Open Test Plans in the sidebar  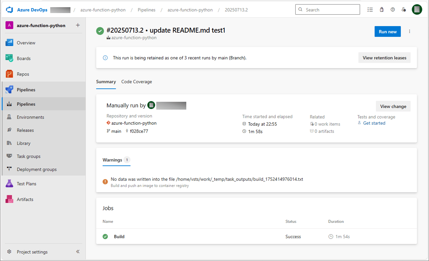click(x=44, y=184)
